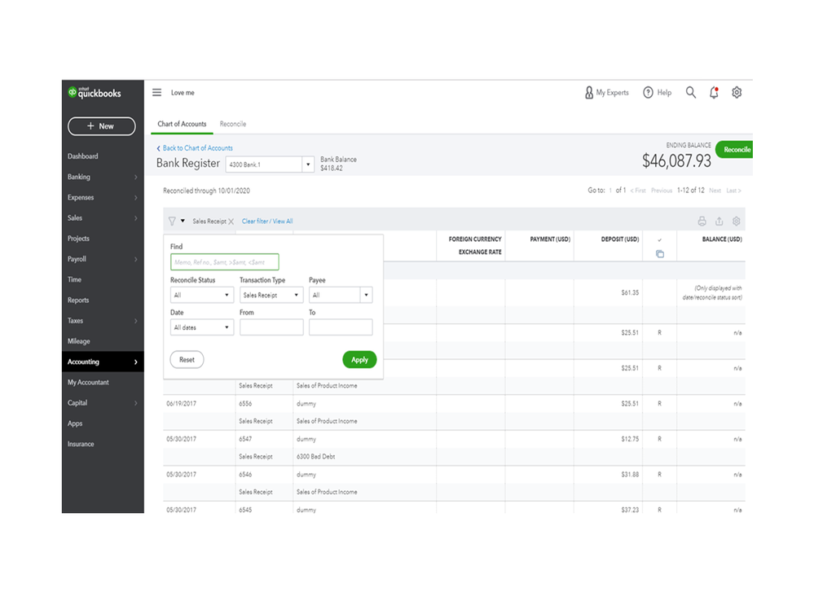The height and width of the screenshot is (610, 814).
Task: Open Time in sidebar
Action: pos(74,279)
